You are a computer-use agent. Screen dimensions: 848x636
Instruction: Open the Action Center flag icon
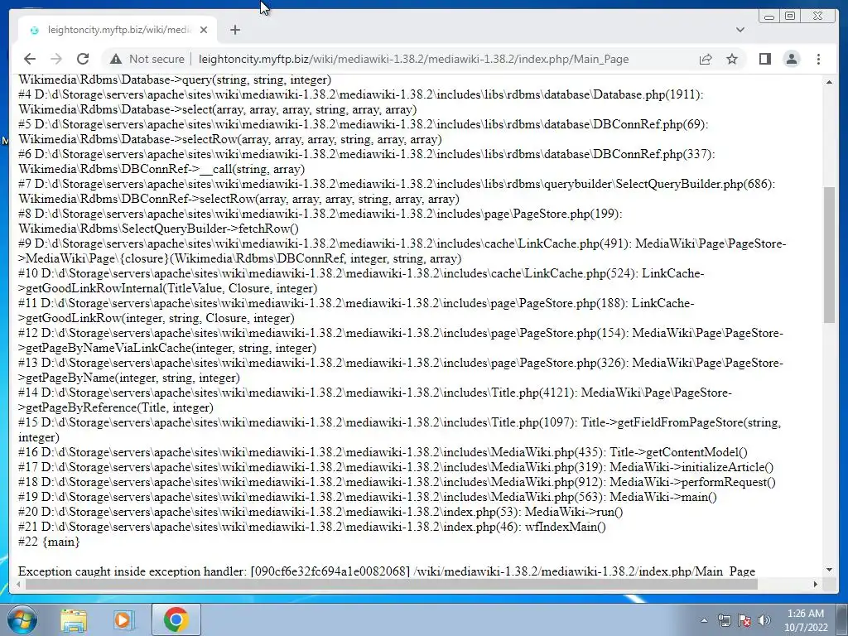[x=744, y=620]
